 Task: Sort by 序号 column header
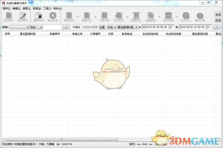(7, 34)
